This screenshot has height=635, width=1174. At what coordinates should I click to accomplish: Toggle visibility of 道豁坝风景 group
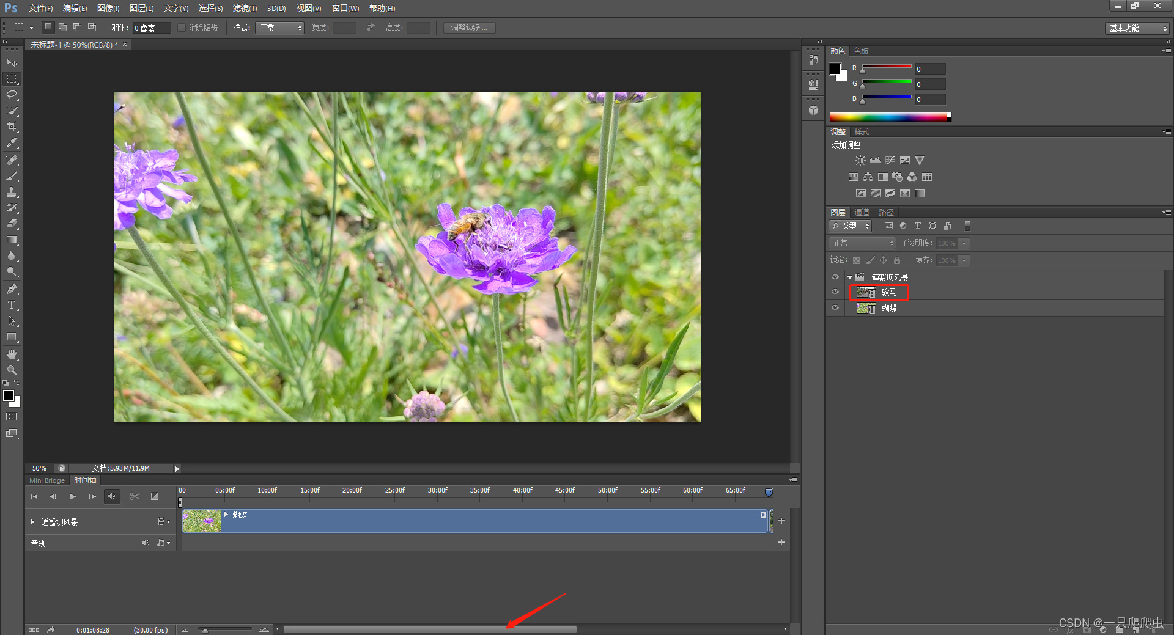point(835,277)
